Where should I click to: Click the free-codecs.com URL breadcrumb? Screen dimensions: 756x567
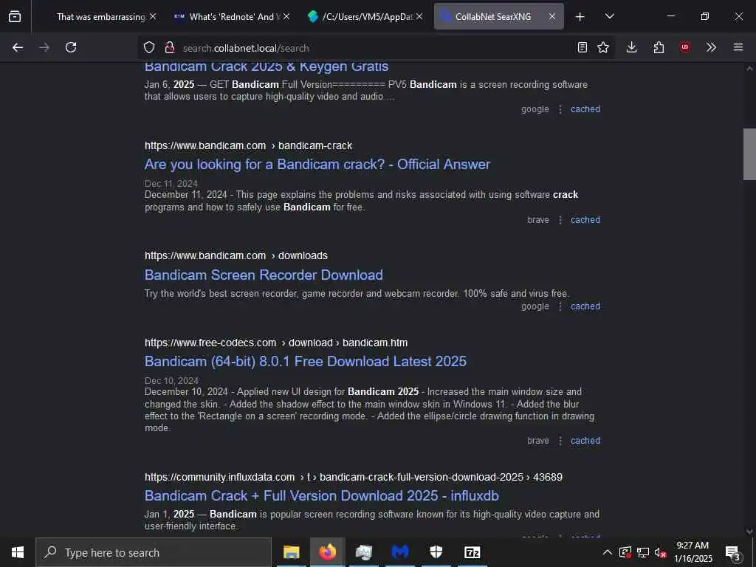pyautogui.click(x=276, y=343)
